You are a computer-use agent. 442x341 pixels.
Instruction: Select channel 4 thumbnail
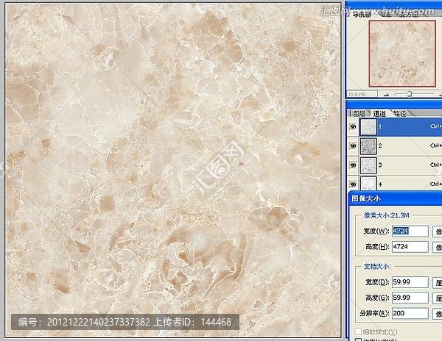click(368, 183)
